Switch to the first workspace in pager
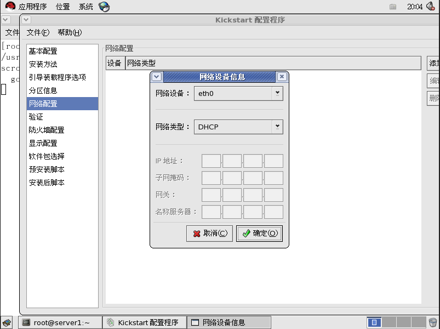The image size is (440, 329). 374,322
